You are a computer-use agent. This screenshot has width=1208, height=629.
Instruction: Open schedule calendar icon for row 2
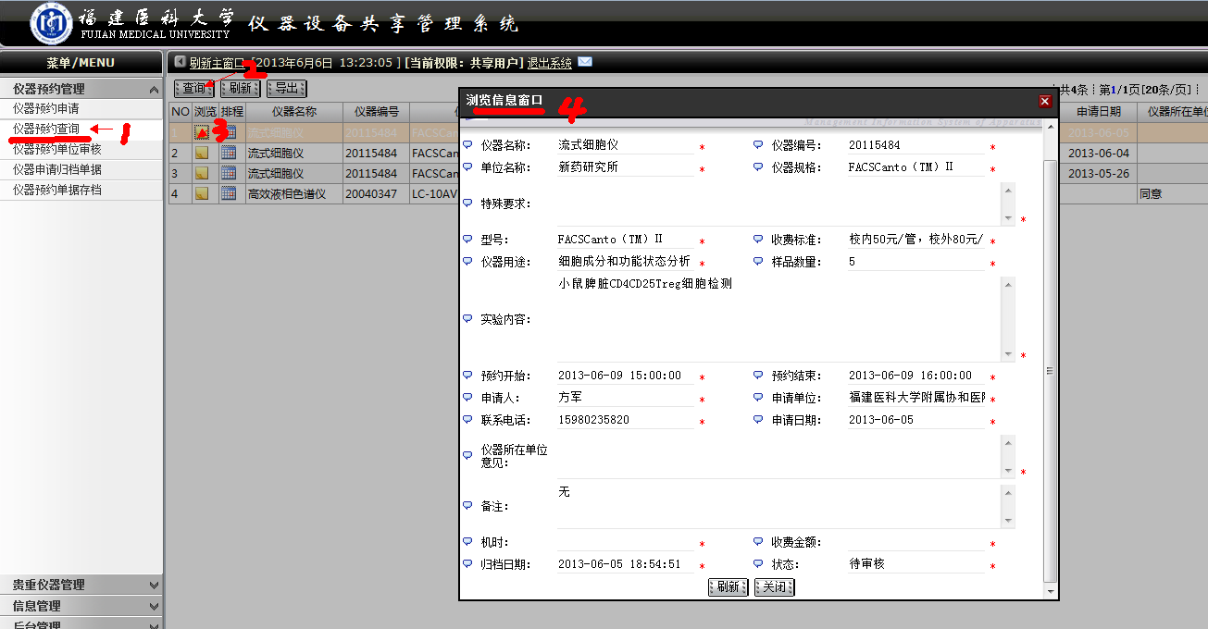point(228,153)
